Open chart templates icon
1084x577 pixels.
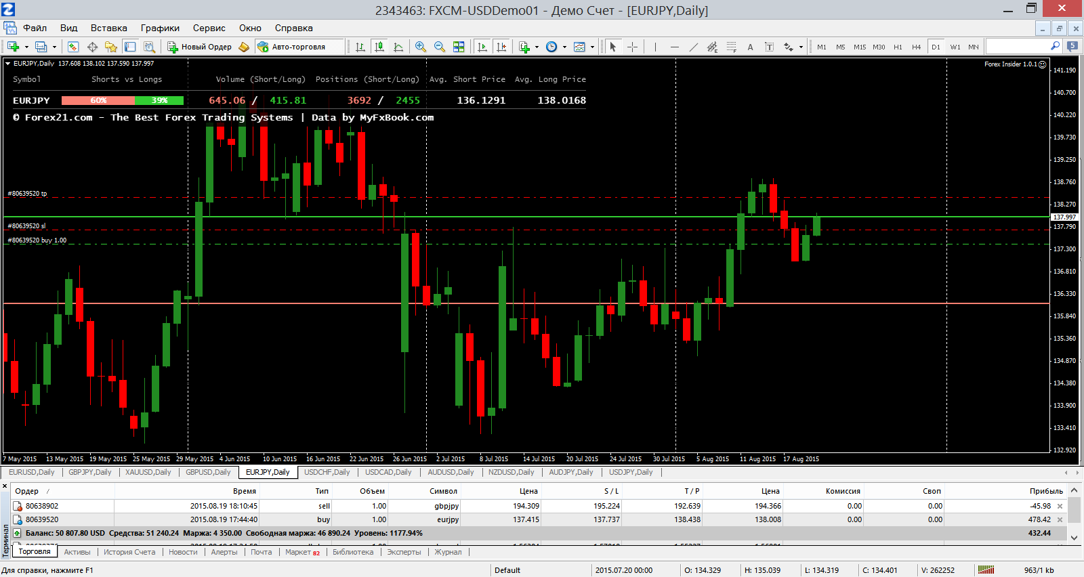pyautogui.click(x=579, y=47)
